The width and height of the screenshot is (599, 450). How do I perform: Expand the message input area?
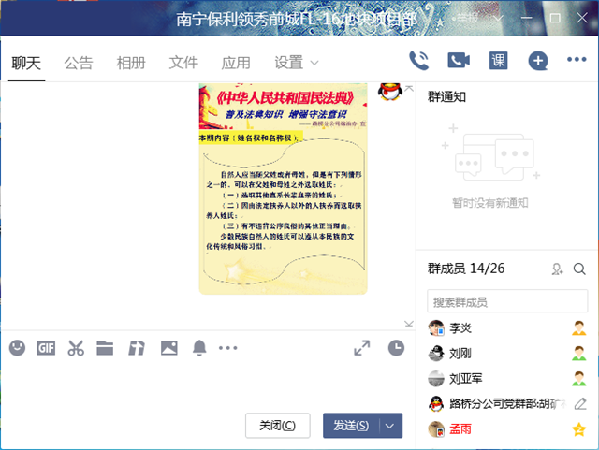click(362, 348)
